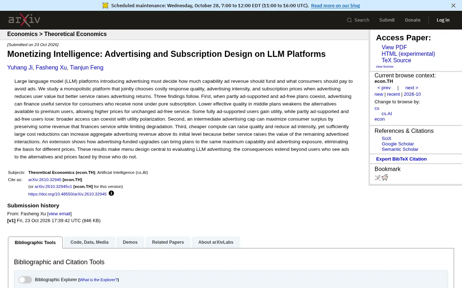This screenshot has width=462, height=288.
Task: Select the Related Papers tab
Action: pyautogui.click(x=168, y=242)
